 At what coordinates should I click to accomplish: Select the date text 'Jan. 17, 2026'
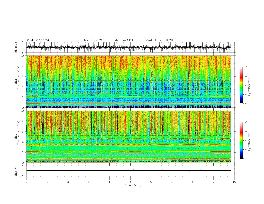[x=93, y=40]
